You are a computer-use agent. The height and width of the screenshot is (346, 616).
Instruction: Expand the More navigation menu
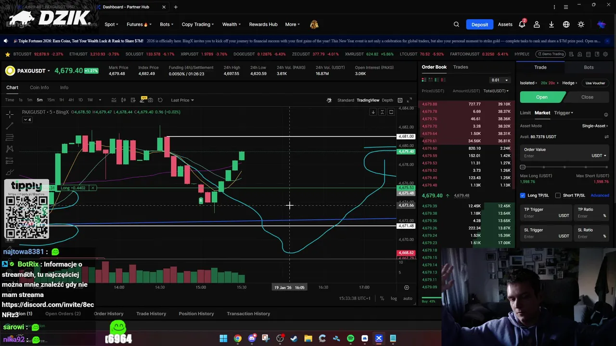[292, 25]
